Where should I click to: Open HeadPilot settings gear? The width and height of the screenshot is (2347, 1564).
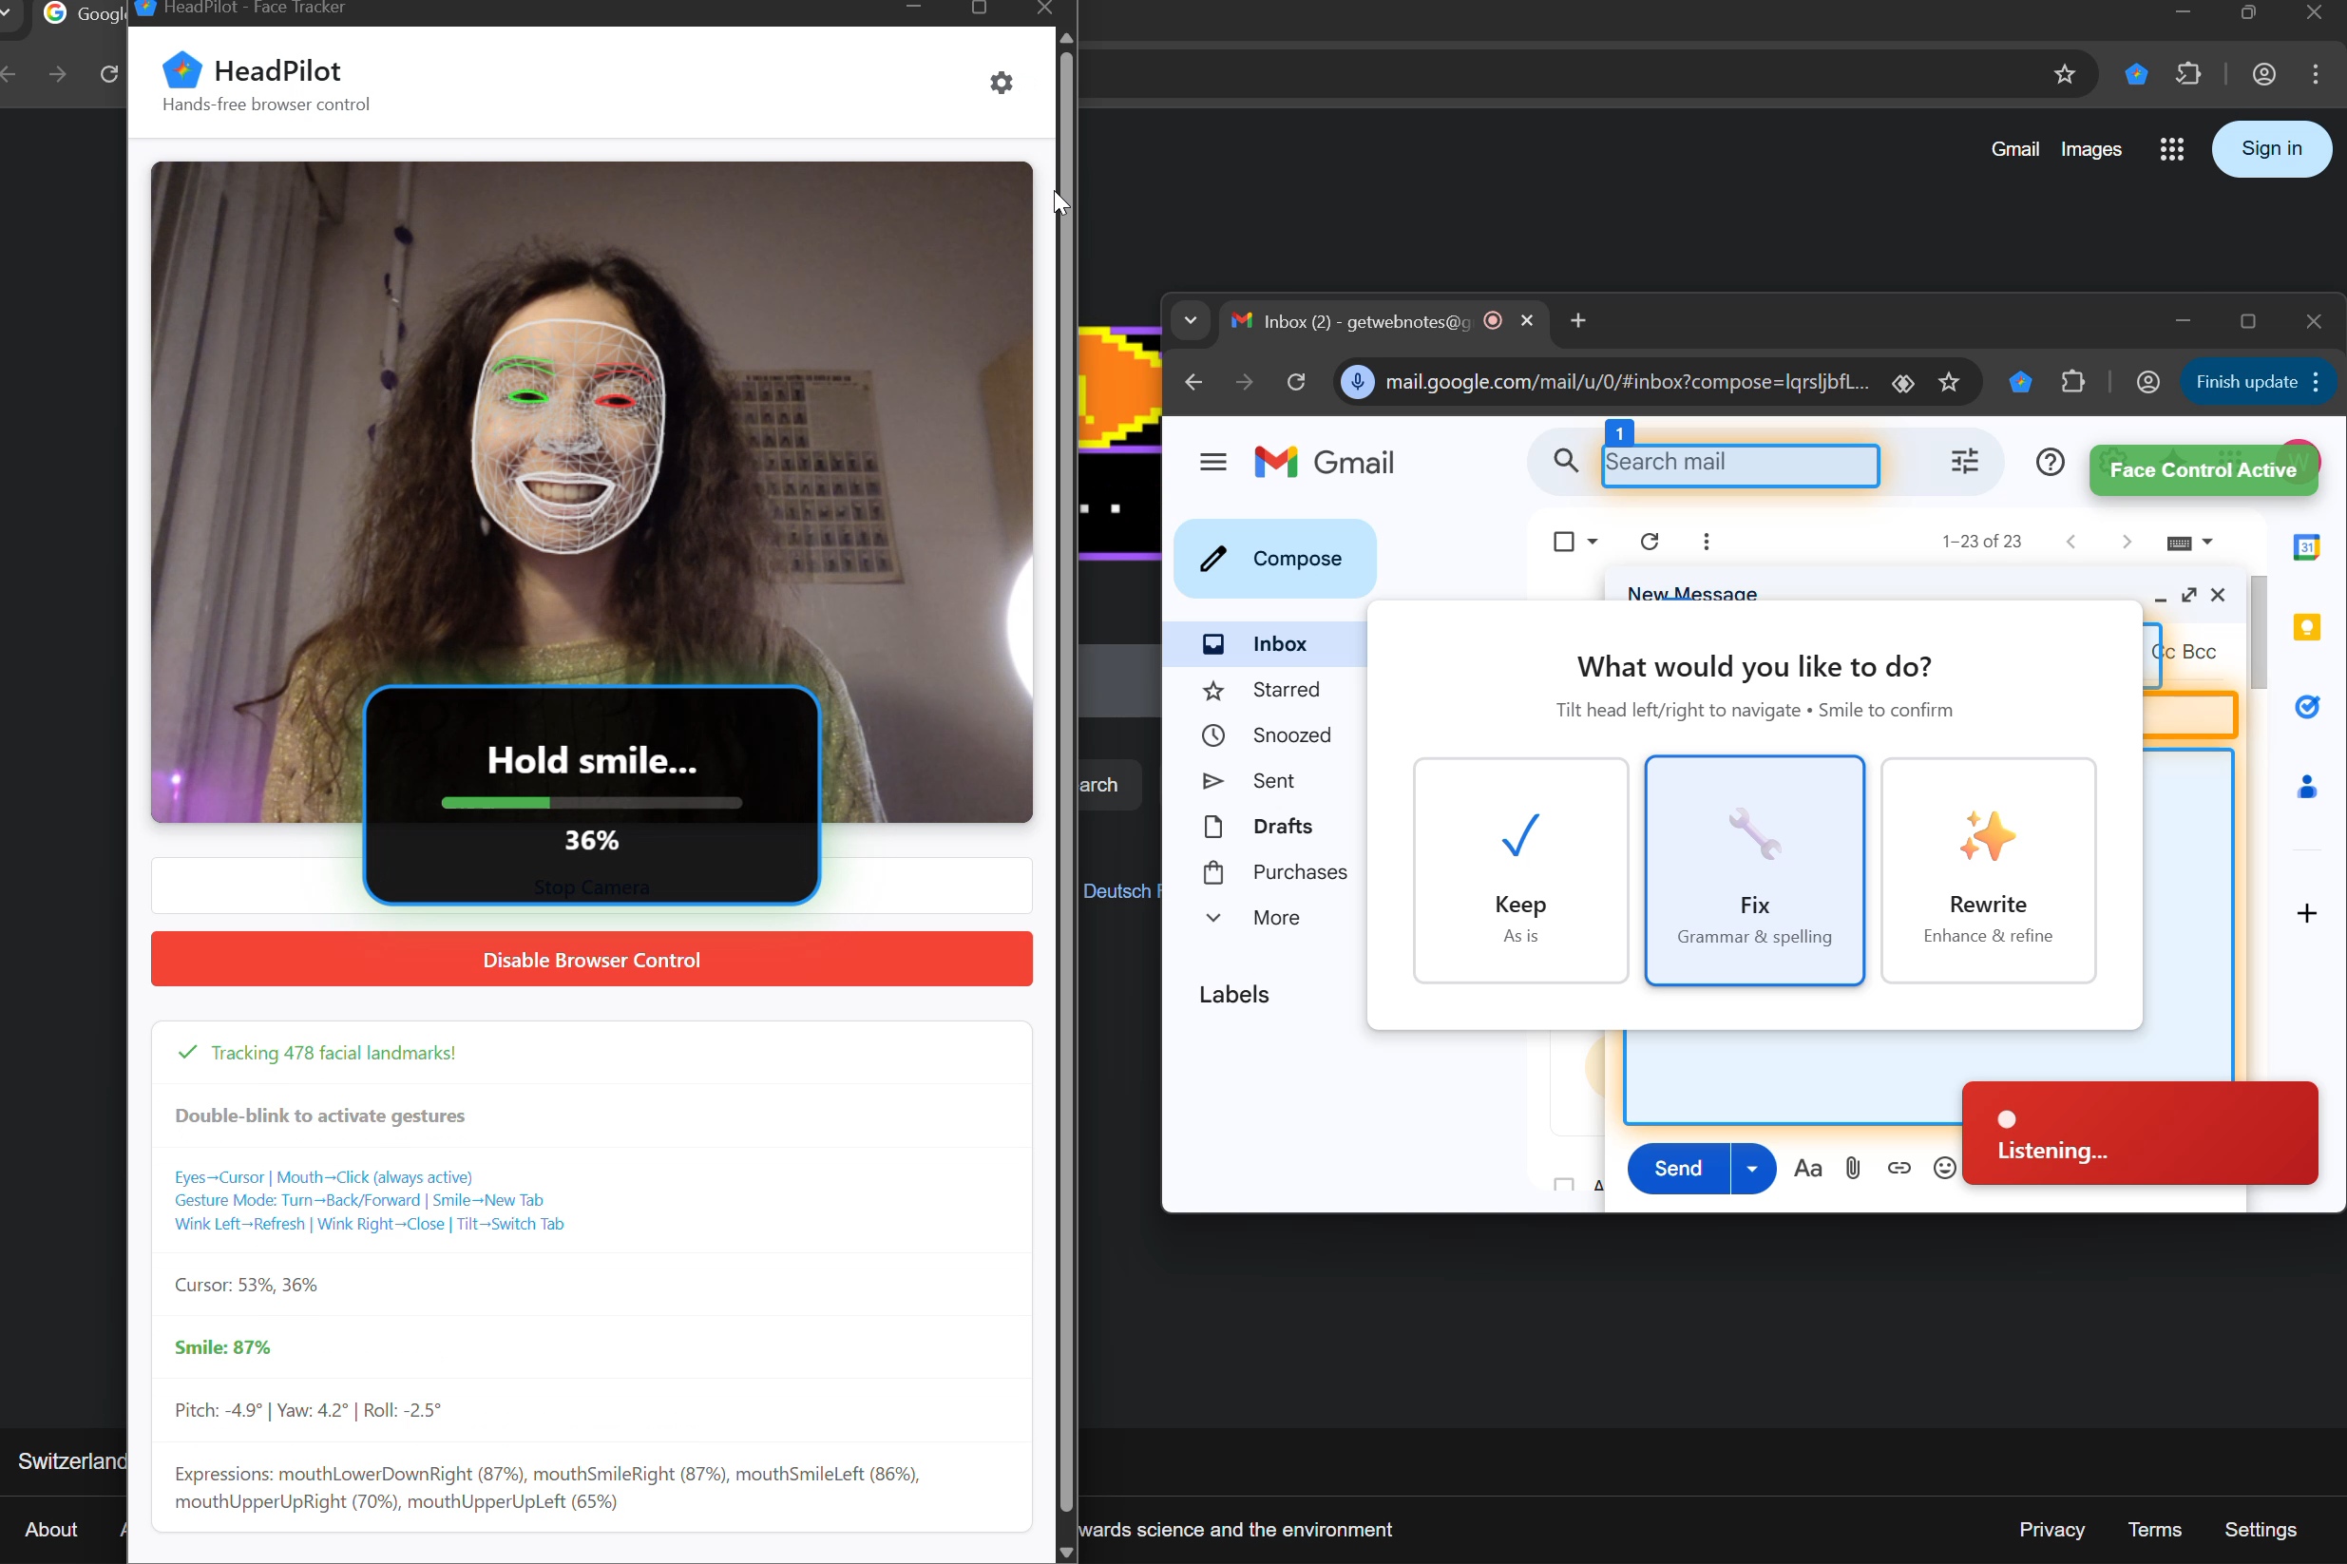(1001, 83)
